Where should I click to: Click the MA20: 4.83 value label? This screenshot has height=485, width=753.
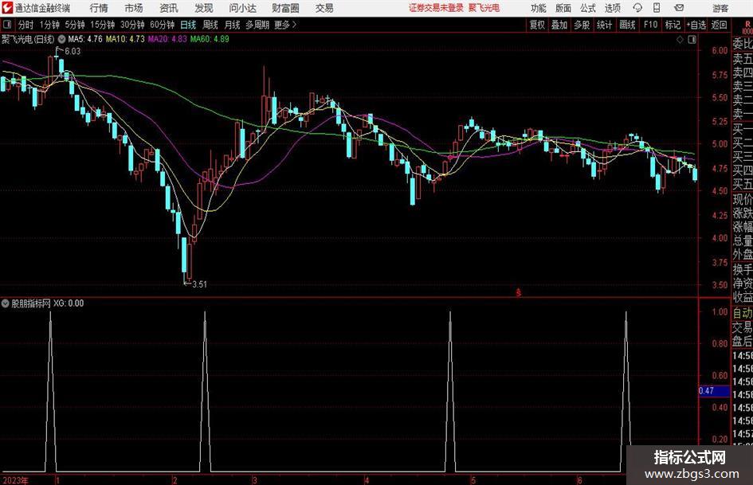tap(167, 39)
